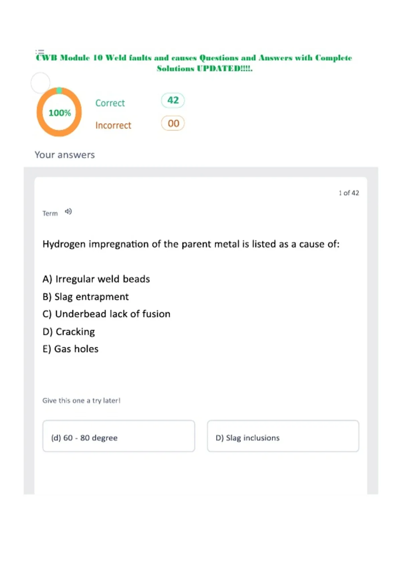Click the green CWB Module 10 title

click(x=194, y=63)
